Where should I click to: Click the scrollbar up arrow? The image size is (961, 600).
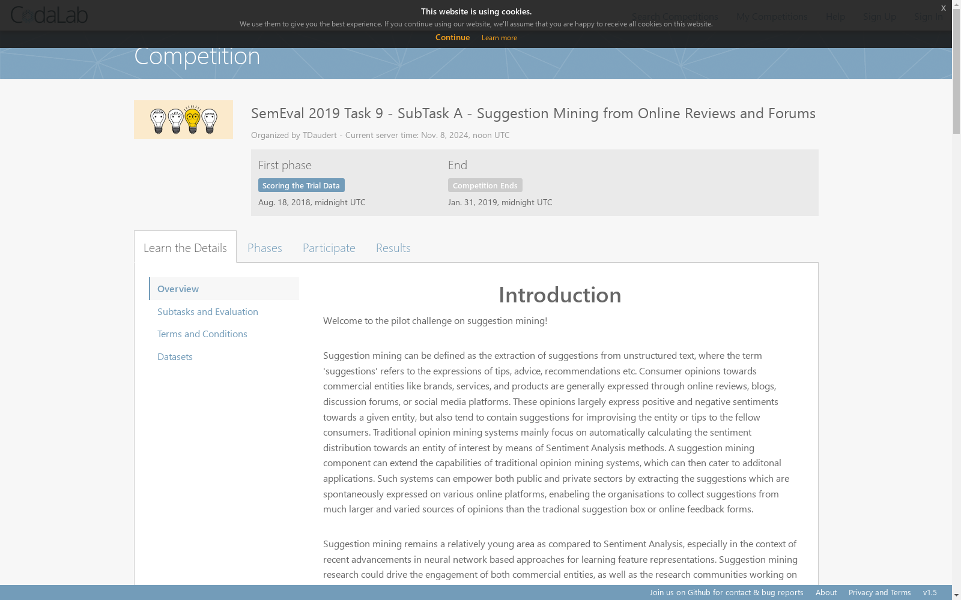(x=956, y=5)
